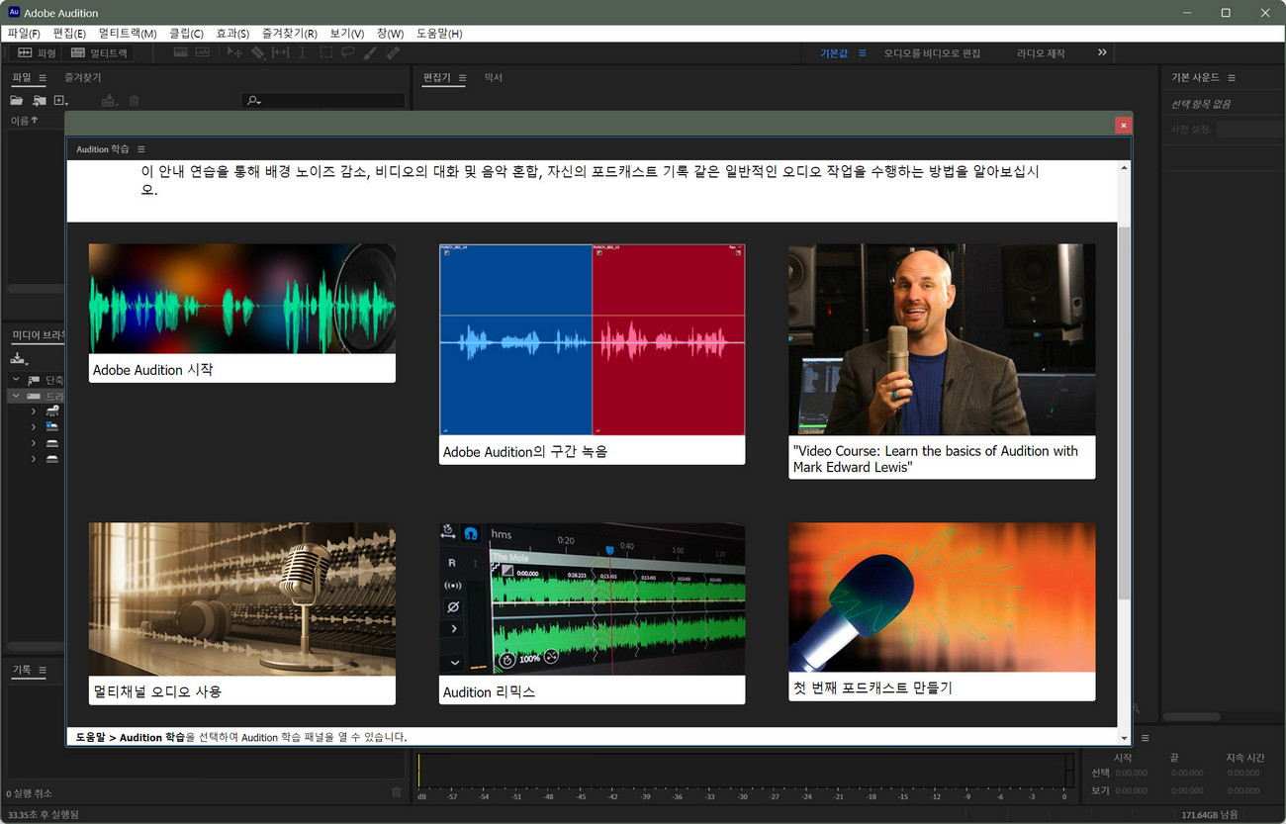Image resolution: width=1286 pixels, height=824 pixels.
Task: Open the 멀티채널 오디오 사용 tutorial
Action: tap(242, 614)
